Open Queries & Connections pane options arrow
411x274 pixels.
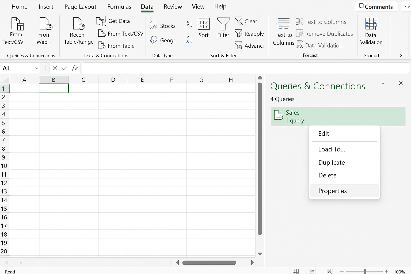click(x=383, y=84)
